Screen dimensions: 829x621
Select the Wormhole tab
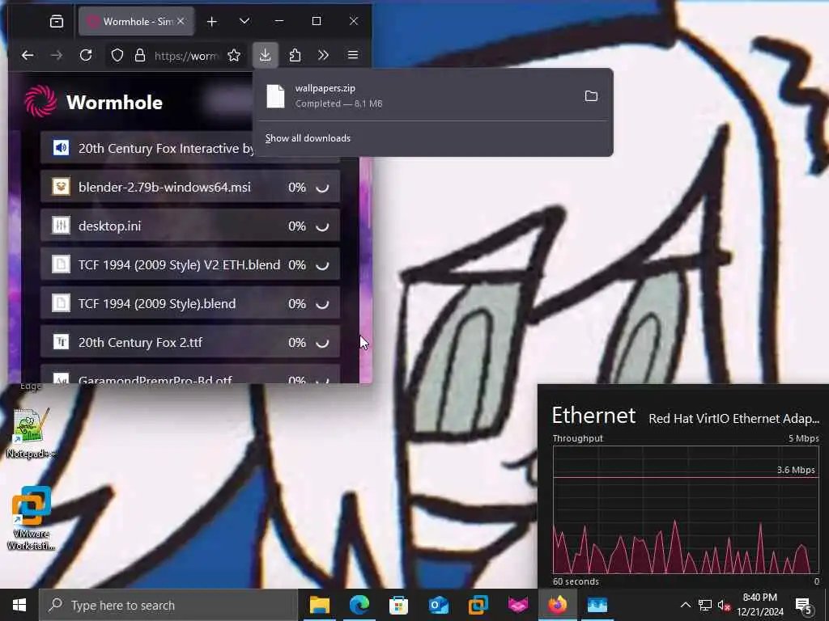coord(136,21)
